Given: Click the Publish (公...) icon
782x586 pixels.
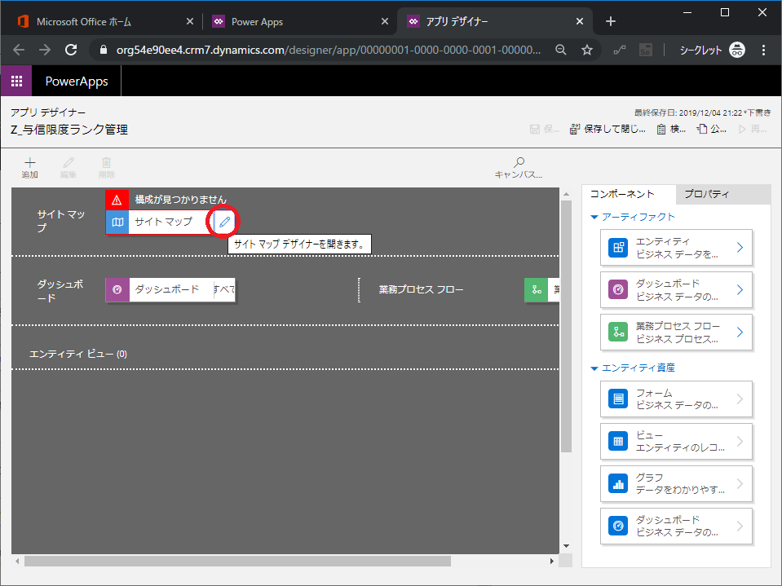Looking at the screenshot, I should (x=702, y=129).
